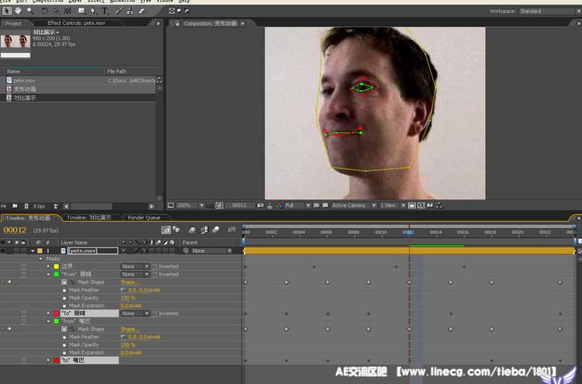This screenshot has height=384, width=582.
Task: Select the Type tool
Action: pyautogui.click(x=105, y=11)
